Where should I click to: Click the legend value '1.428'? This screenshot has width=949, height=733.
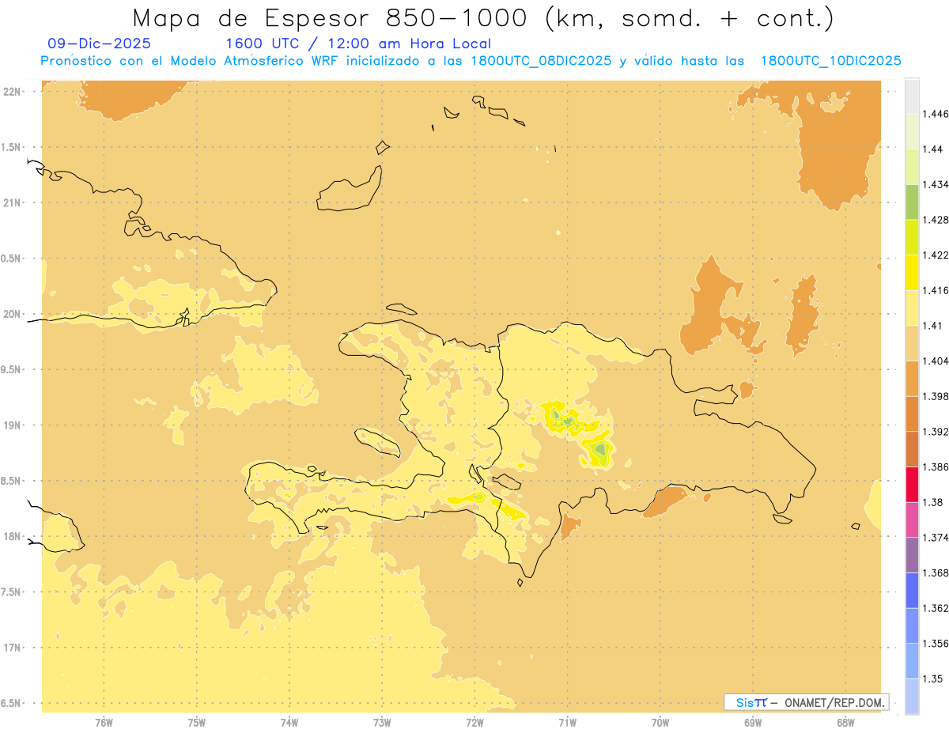click(x=935, y=220)
